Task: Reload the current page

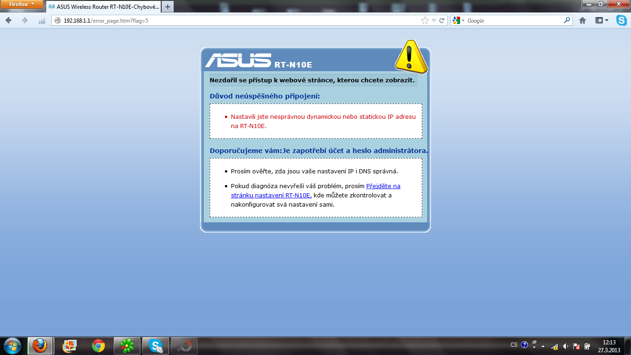Action: click(442, 21)
